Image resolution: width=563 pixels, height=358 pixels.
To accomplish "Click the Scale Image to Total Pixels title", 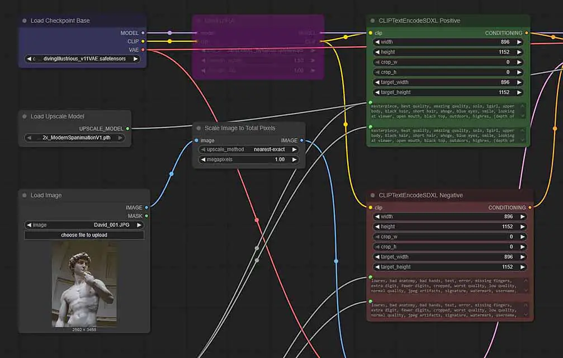I will point(240,128).
